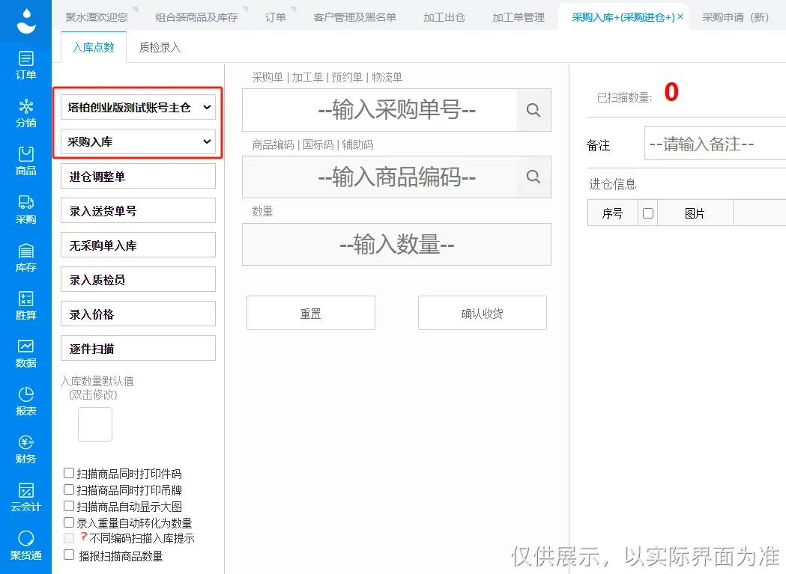Click the 确认收货 button
The width and height of the screenshot is (786, 574).
point(483,313)
